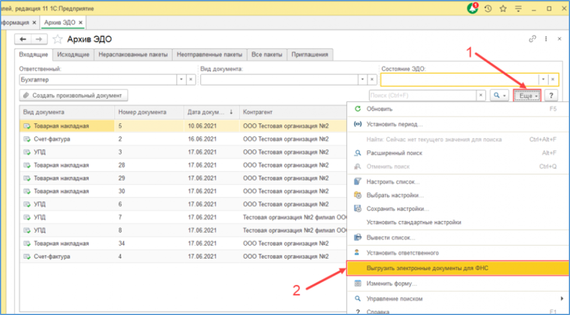Clear the search field with its X
Viewport: 570px width, 315px height.
(481, 95)
